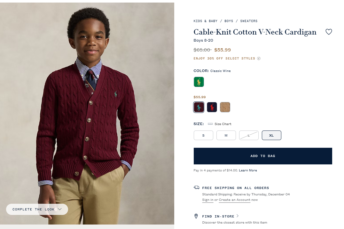Select size S
Screen dimensions: 344x229
[x=203, y=135]
